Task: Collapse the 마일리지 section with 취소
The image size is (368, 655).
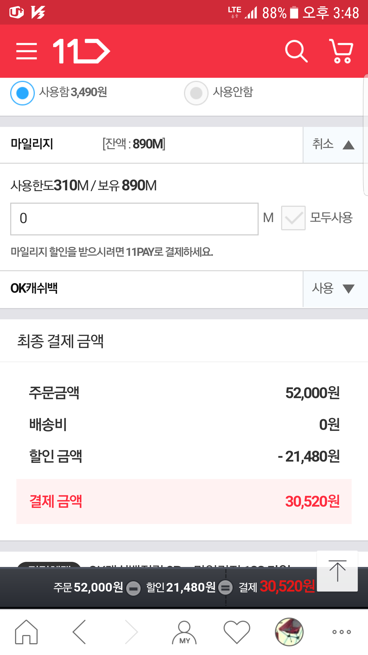Action: pyautogui.click(x=333, y=145)
